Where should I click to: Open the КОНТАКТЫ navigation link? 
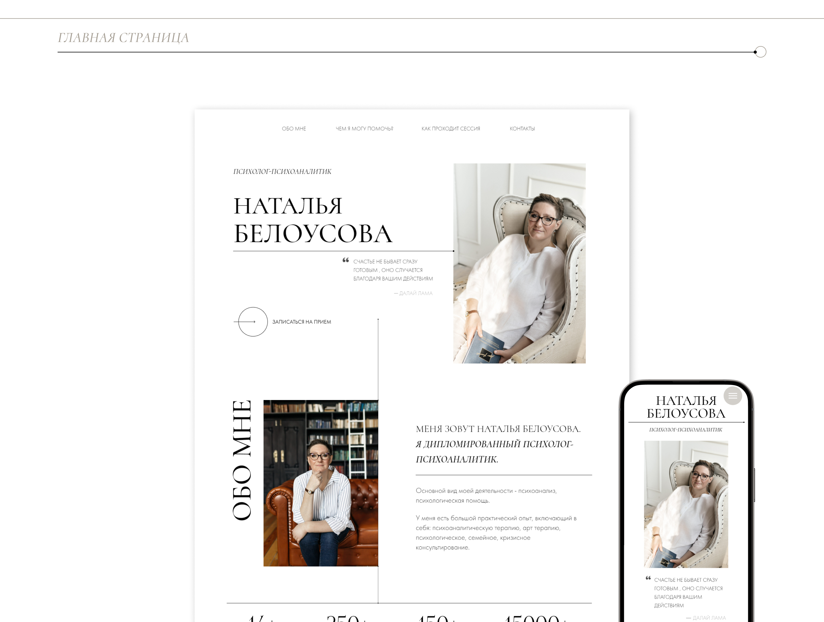pyautogui.click(x=522, y=128)
